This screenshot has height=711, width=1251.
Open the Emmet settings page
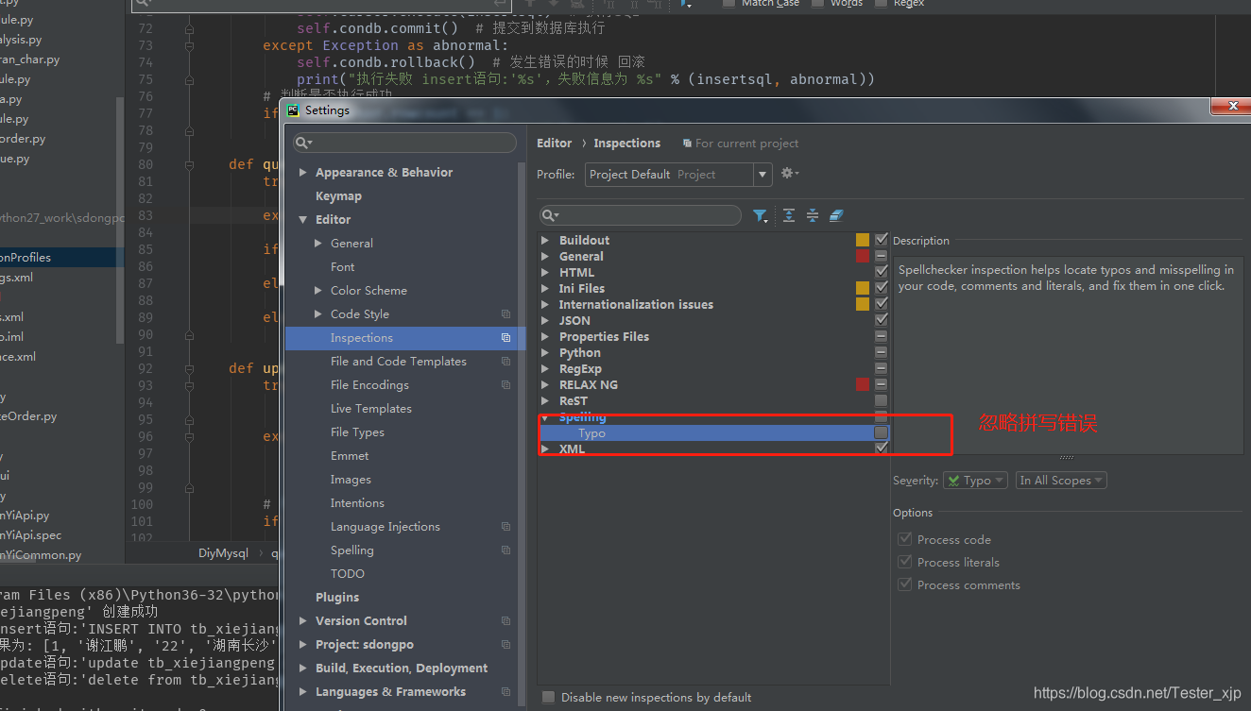pyautogui.click(x=350, y=456)
